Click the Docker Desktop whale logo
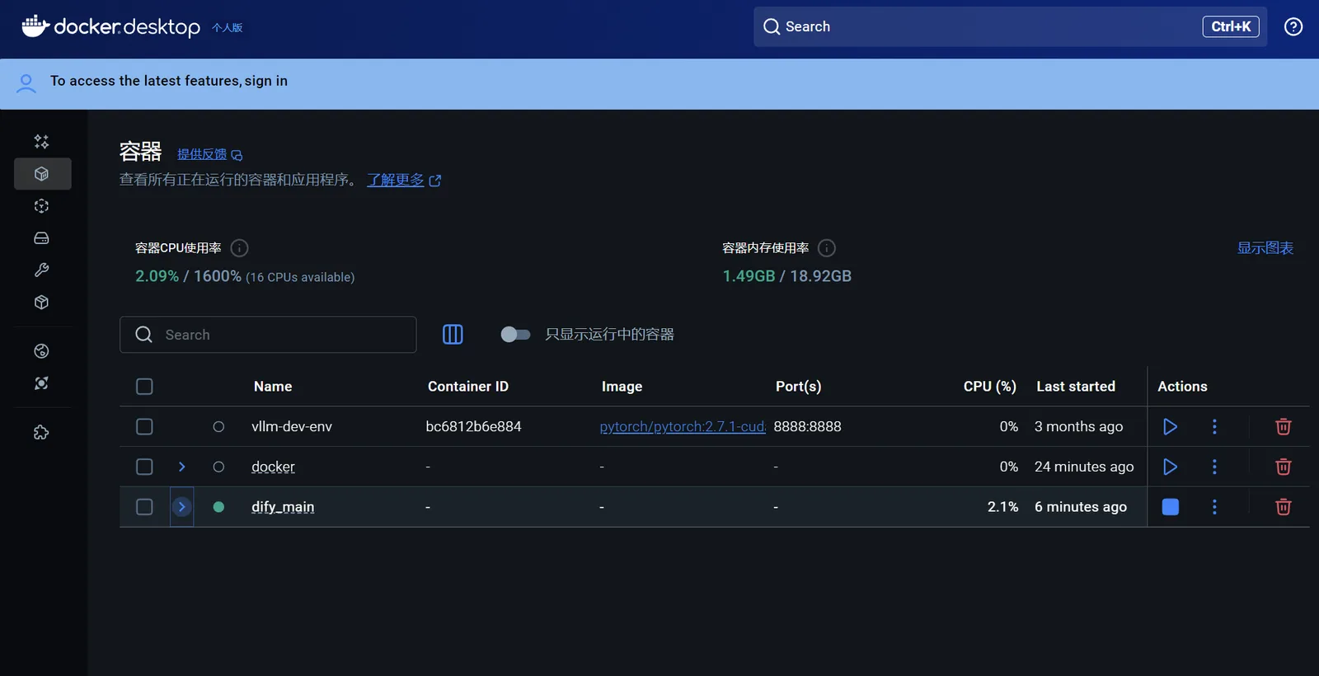 (35, 26)
